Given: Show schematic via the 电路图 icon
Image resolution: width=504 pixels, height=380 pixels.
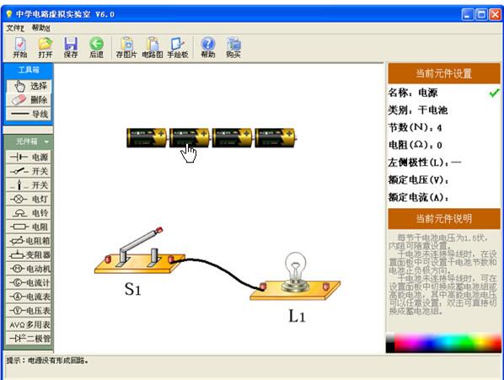Looking at the screenshot, I should coord(153,47).
